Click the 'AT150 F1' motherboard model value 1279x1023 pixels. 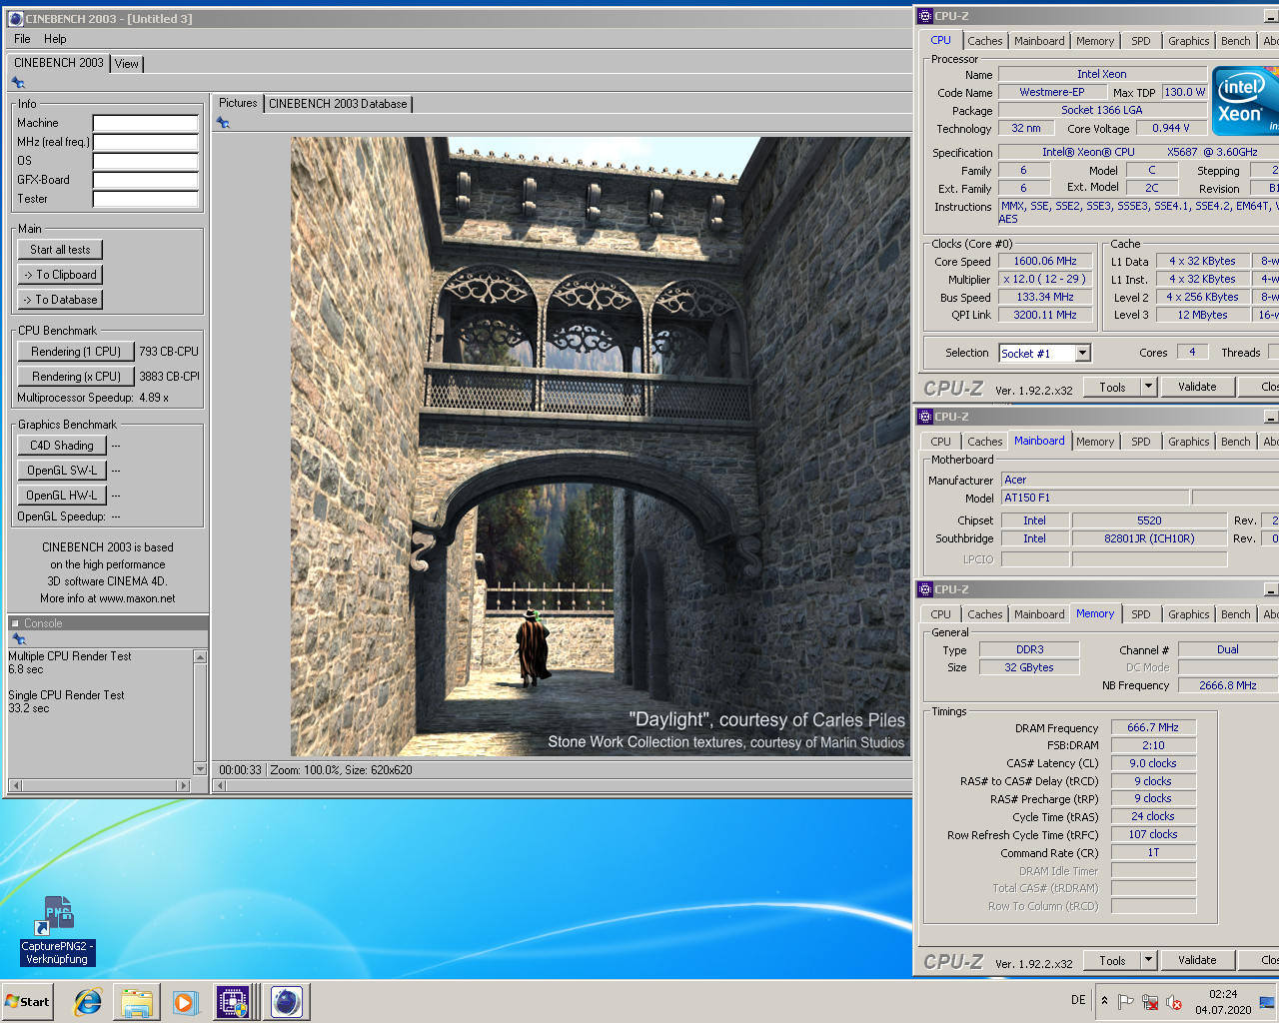click(x=1095, y=498)
